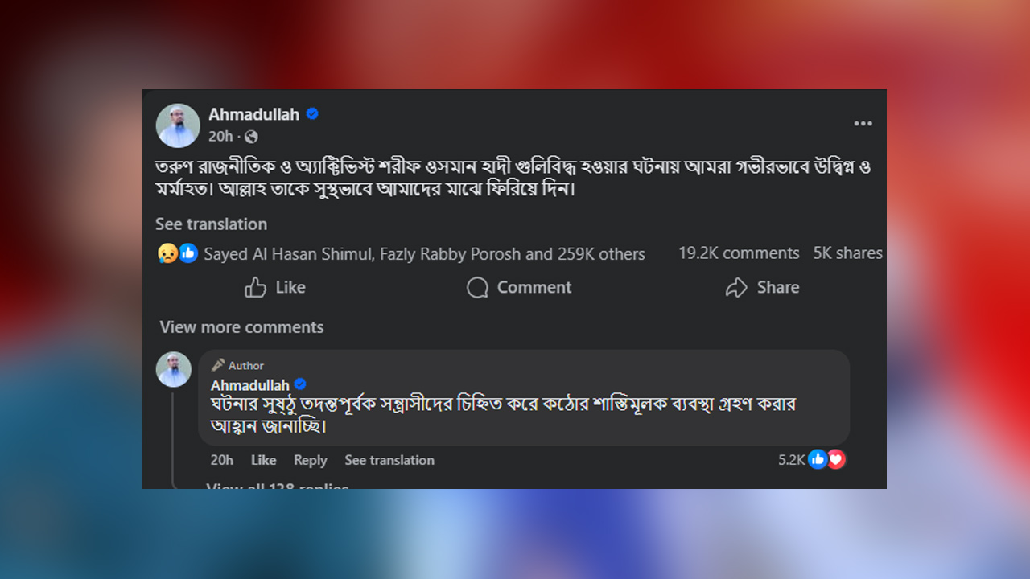The width and height of the screenshot is (1030, 579).
Task: Reply to Ahmadullah's comment
Action: click(310, 460)
